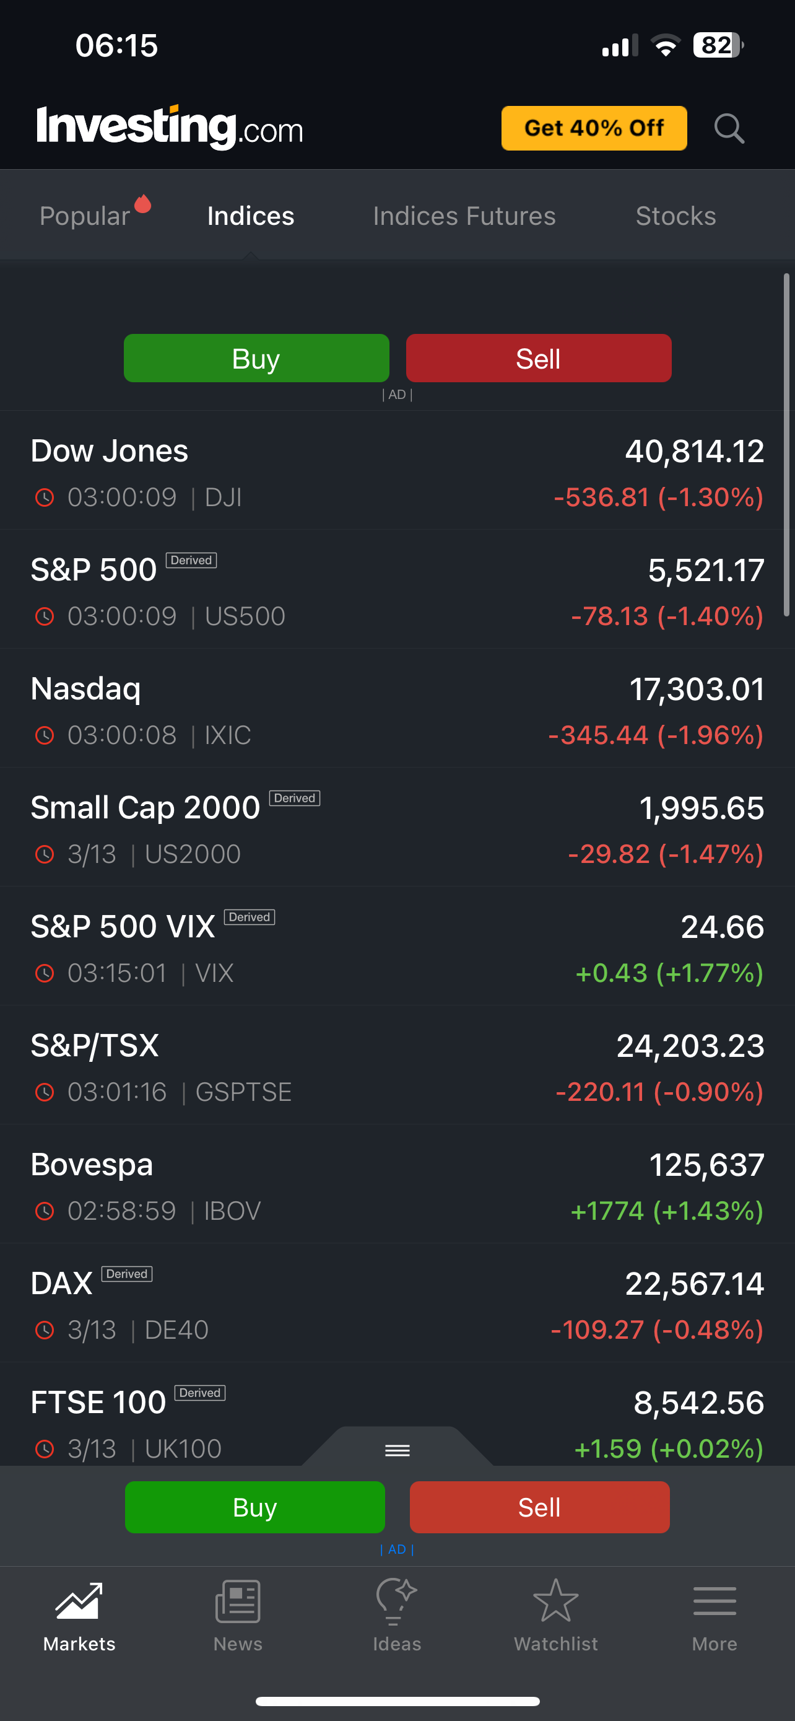Switch to the Indices Futures tab

pyautogui.click(x=464, y=216)
